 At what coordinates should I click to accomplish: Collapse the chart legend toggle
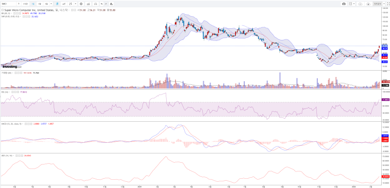tap(2, 10)
